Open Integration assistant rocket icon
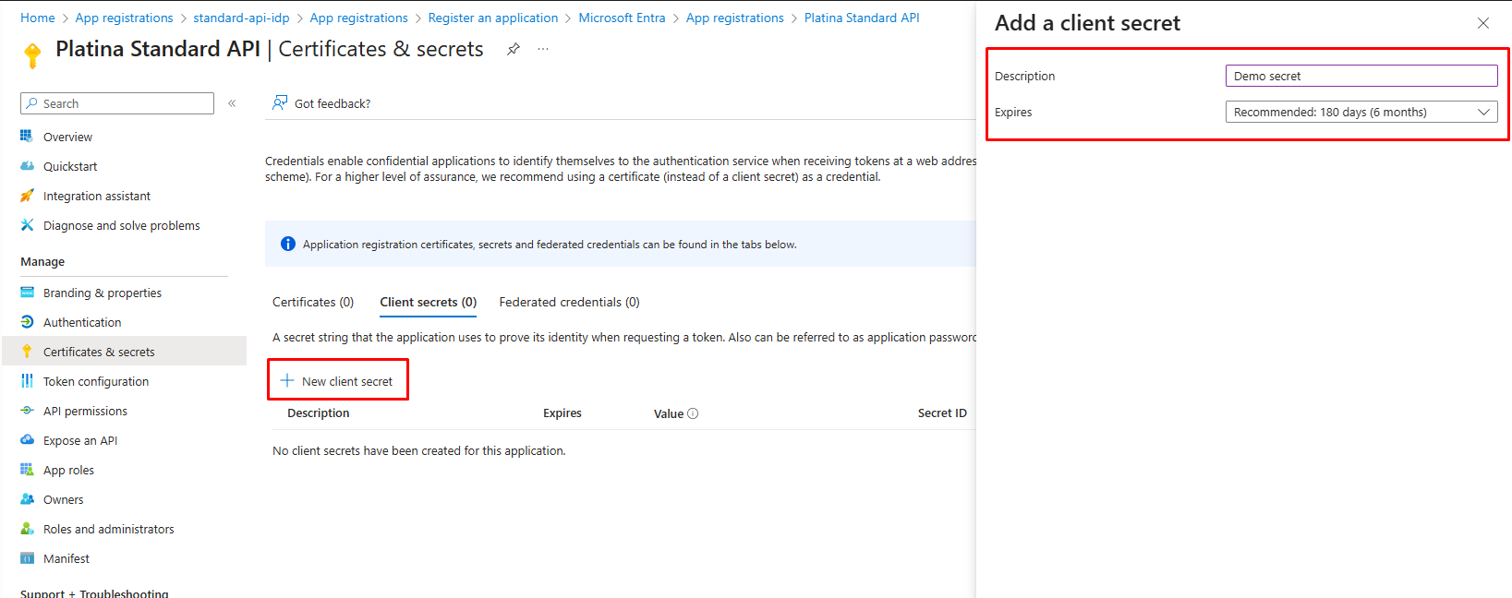 (27, 196)
